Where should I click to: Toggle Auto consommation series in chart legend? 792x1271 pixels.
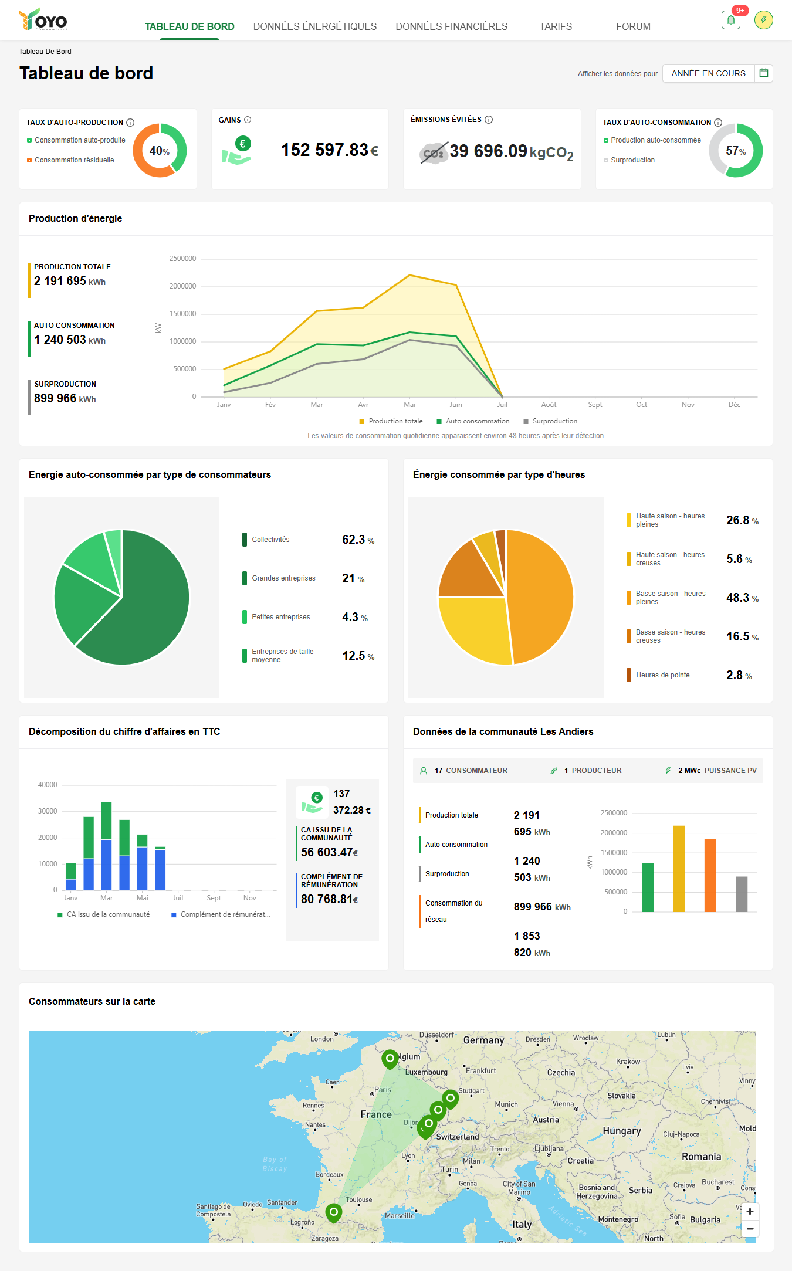(473, 421)
